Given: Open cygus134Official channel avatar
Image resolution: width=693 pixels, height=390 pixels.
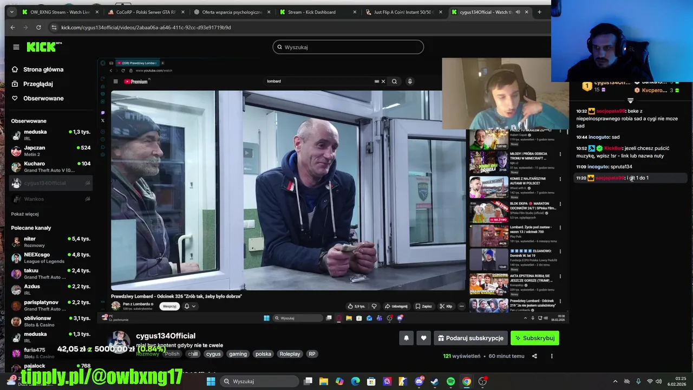Looking at the screenshot, I should pos(120,342).
